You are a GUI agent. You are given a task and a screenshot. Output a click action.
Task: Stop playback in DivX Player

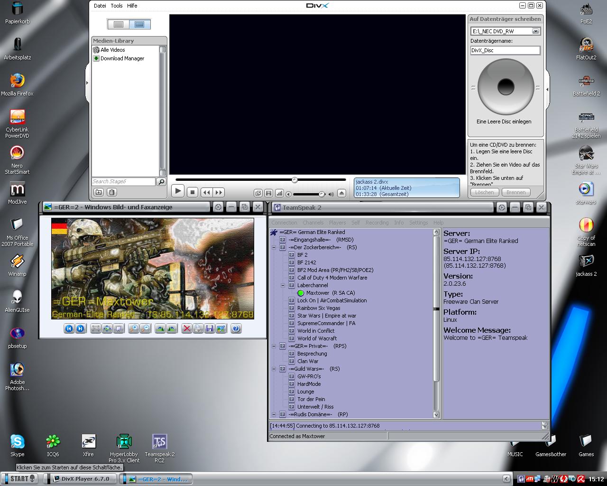coord(192,192)
